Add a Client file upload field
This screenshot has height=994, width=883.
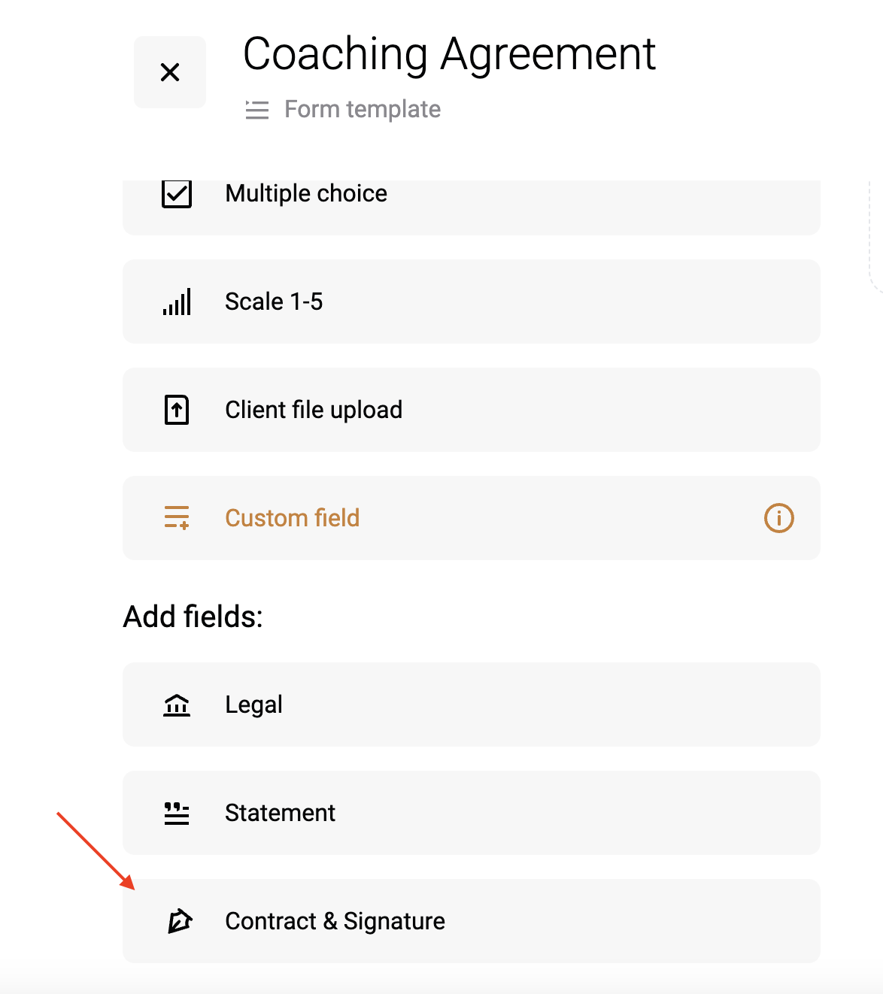[472, 410]
